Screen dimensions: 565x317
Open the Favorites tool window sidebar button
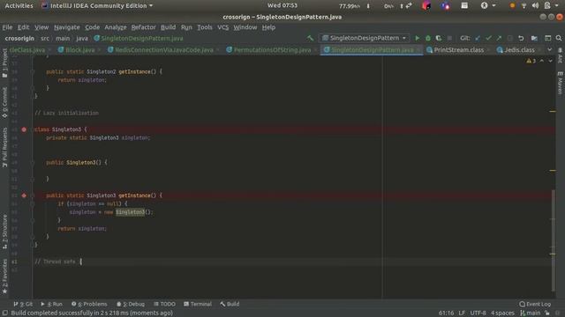point(4,276)
